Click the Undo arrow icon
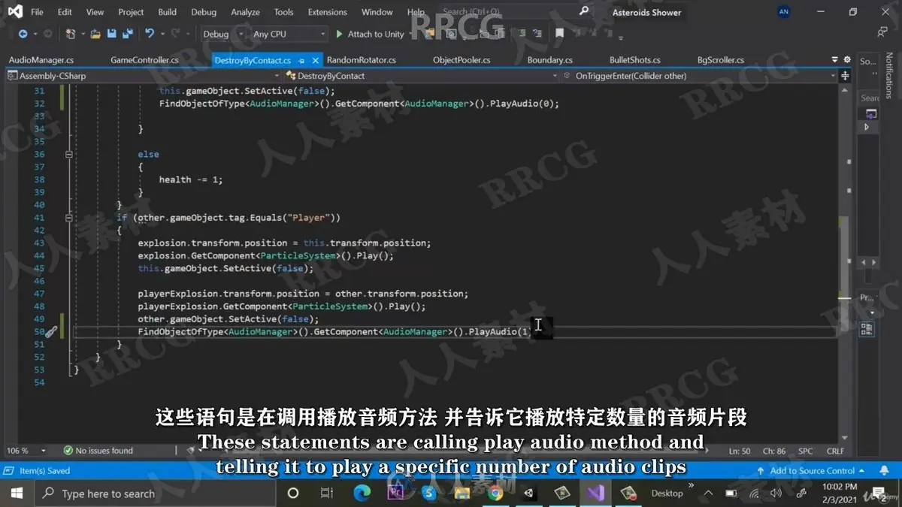 point(150,34)
